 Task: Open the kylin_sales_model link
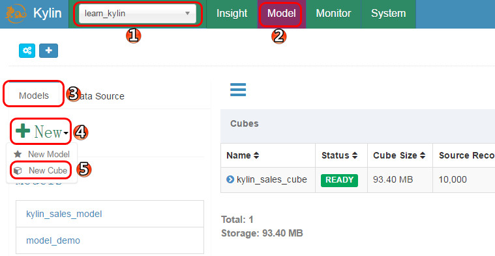coord(64,214)
